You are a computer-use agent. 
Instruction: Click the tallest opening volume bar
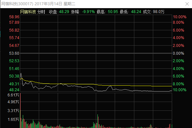(20, 111)
